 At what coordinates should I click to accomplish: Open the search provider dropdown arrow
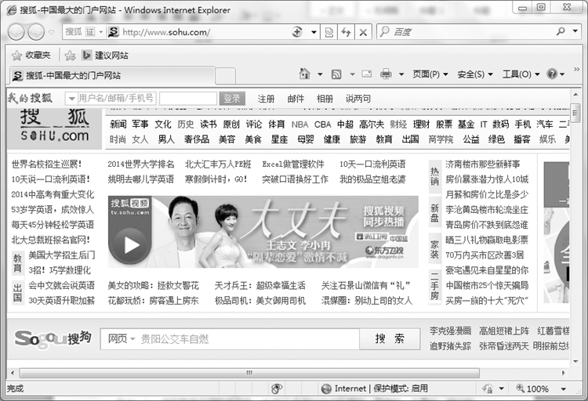[575, 31]
